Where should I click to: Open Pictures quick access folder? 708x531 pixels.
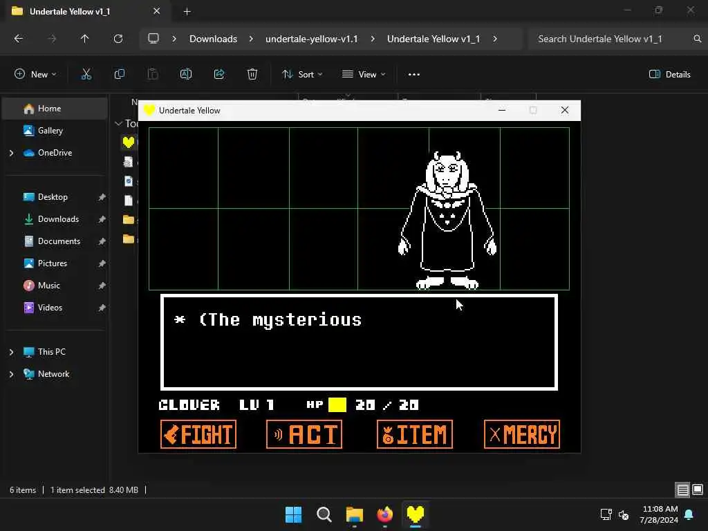(53, 263)
